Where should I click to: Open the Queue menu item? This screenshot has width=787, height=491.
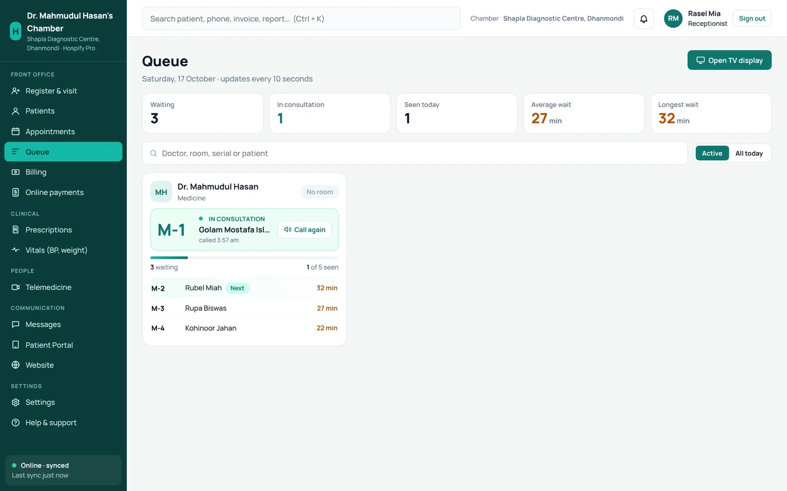pyautogui.click(x=63, y=152)
